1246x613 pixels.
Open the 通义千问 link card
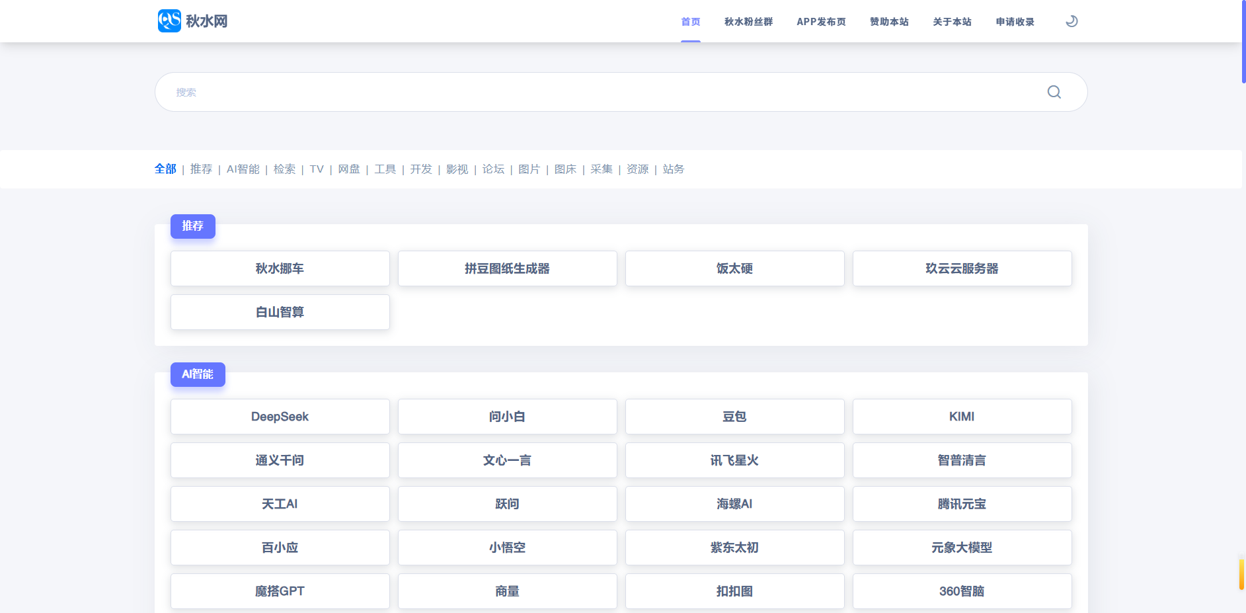click(x=280, y=460)
